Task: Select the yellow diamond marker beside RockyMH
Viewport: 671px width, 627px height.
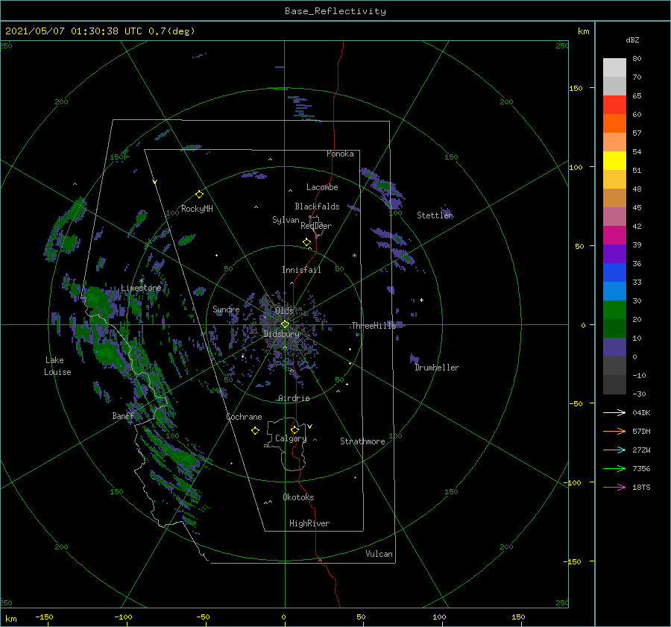Action: pos(199,195)
